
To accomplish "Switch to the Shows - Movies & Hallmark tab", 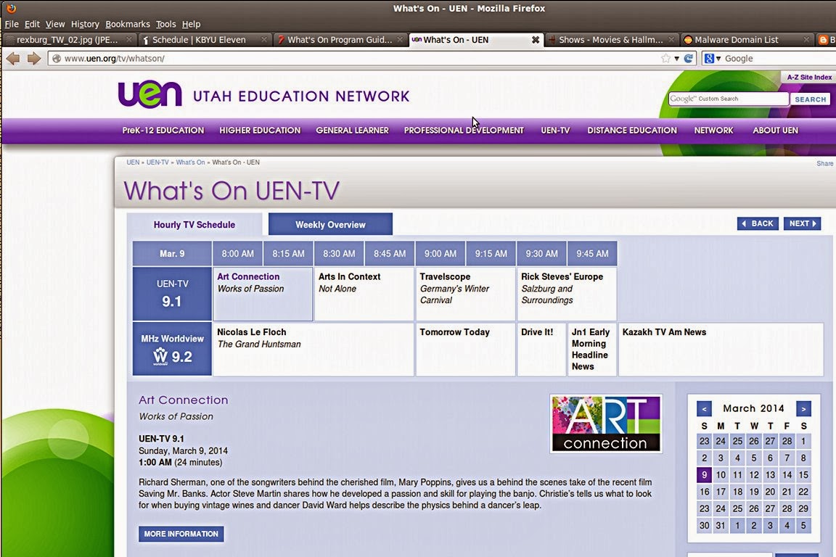I will click(x=611, y=40).
